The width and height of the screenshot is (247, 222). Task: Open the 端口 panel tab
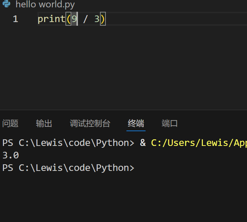point(170,123)
